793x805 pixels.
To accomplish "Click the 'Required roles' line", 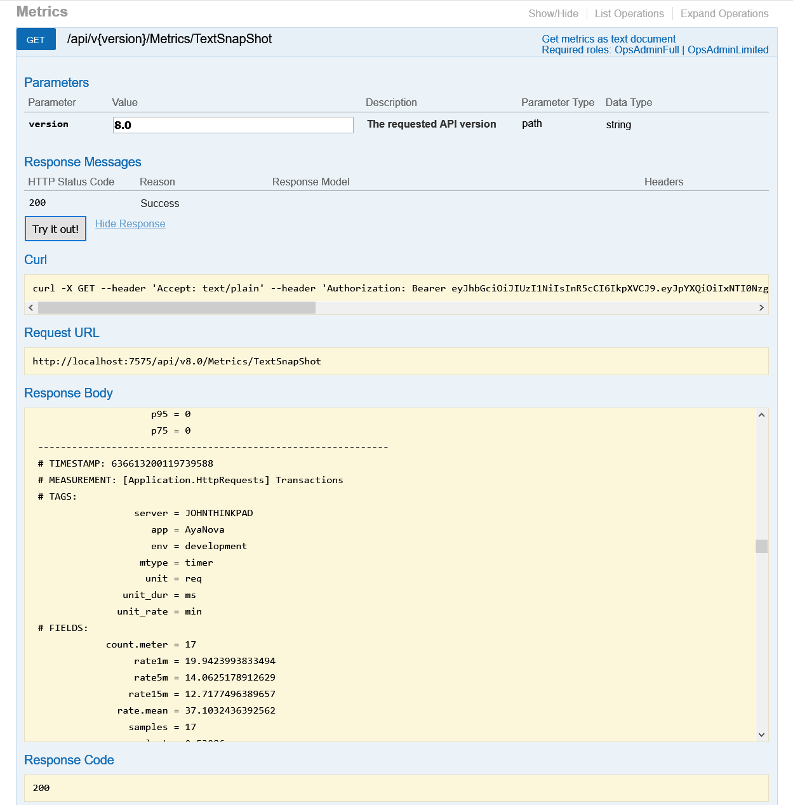I will click(655, 50).
